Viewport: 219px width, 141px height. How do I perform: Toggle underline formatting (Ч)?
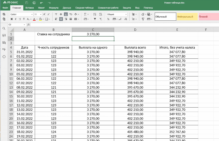pyautogui.click(x=20, y=19)
